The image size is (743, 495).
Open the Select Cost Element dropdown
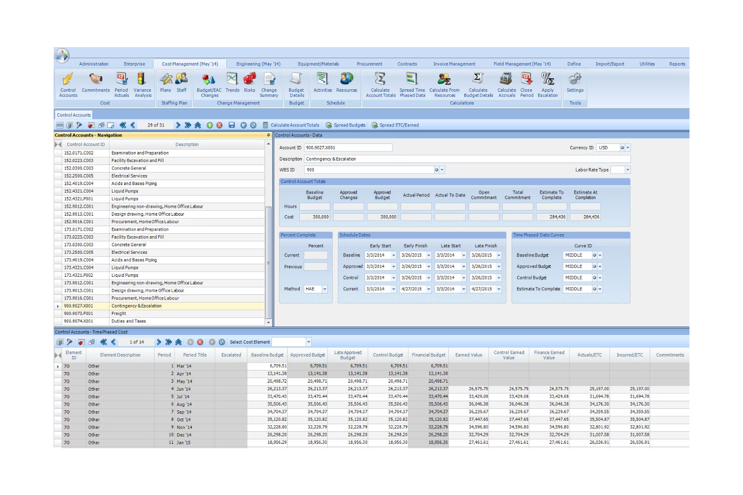click(309, 342)
